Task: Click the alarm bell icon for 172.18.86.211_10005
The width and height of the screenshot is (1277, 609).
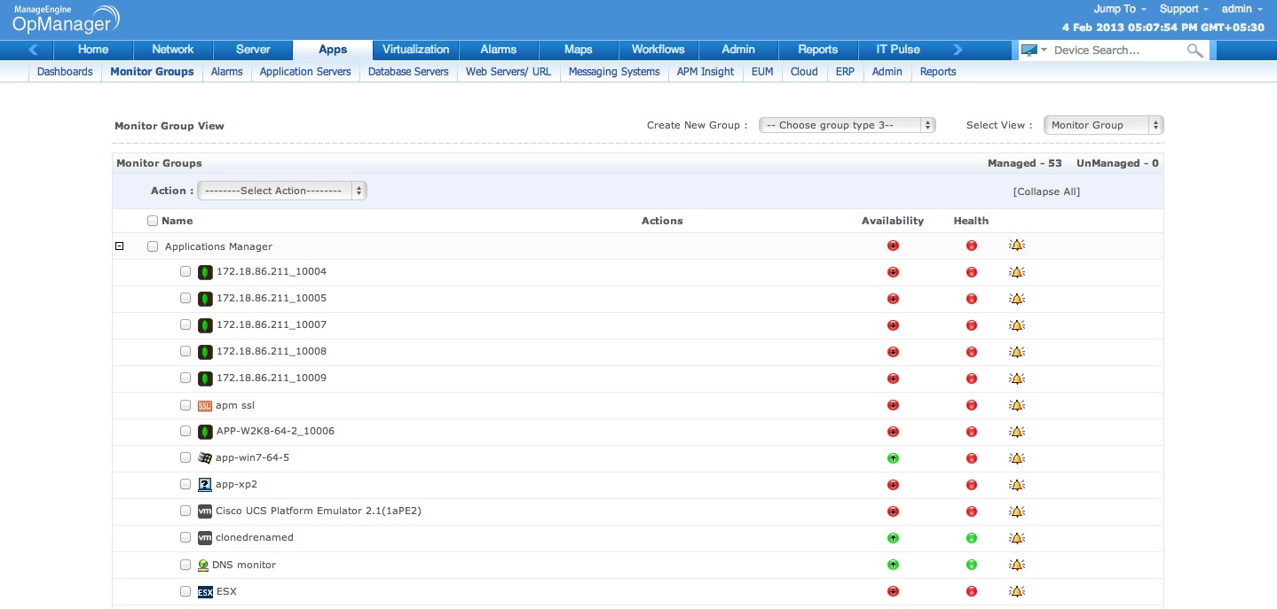Action: pyautogui.click(x=1017, y=299)
